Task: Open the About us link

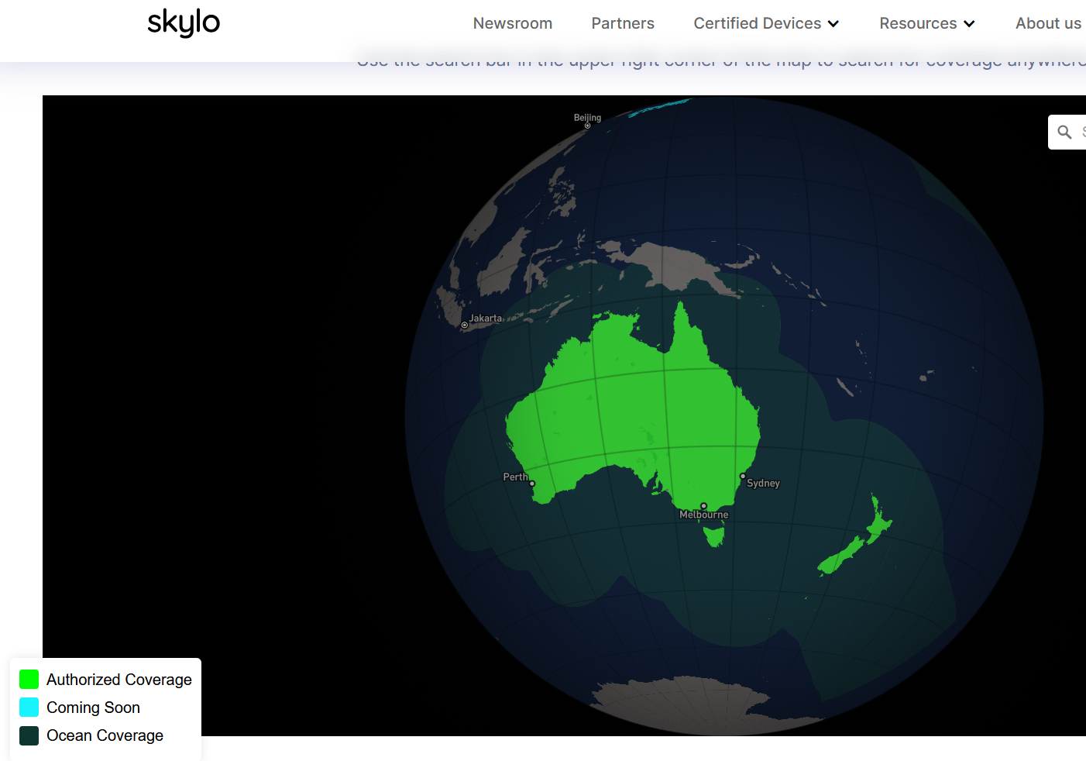Action: [x=1048, y=23]
